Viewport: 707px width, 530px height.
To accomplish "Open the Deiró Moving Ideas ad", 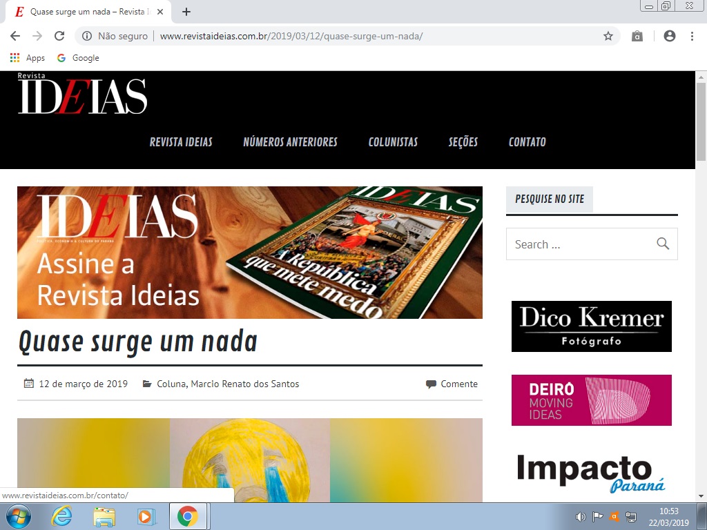I will click(591, 400).
